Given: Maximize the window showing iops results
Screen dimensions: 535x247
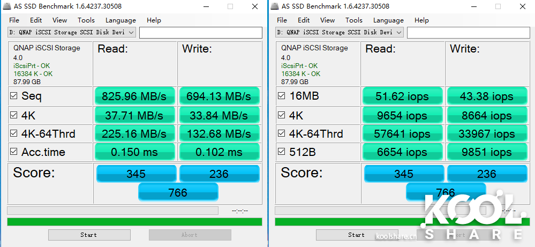Looking at the screenshot, I should (x=498, y=6).
